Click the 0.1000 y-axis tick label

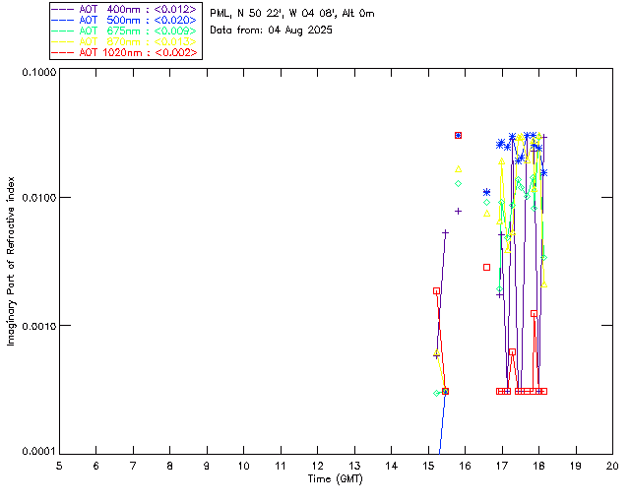tap(37, 72)
